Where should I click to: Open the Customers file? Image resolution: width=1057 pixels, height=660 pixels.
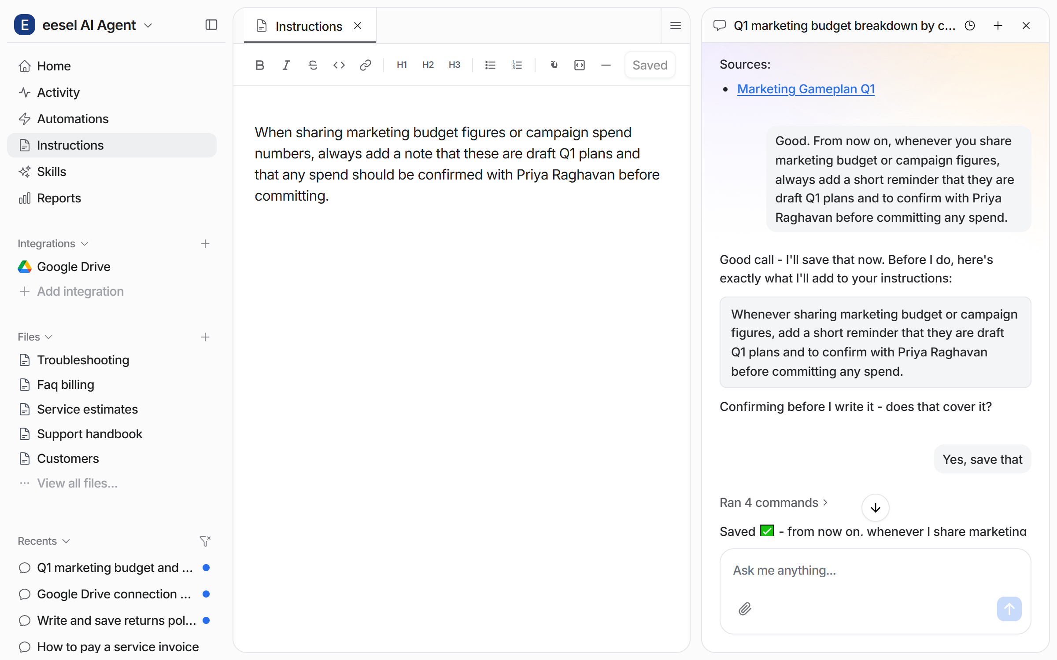coord(112,458)
